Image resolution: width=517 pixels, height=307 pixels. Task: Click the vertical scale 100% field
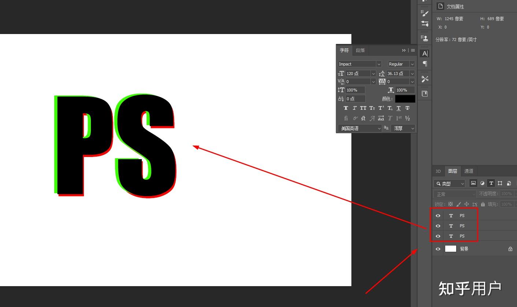355,90
